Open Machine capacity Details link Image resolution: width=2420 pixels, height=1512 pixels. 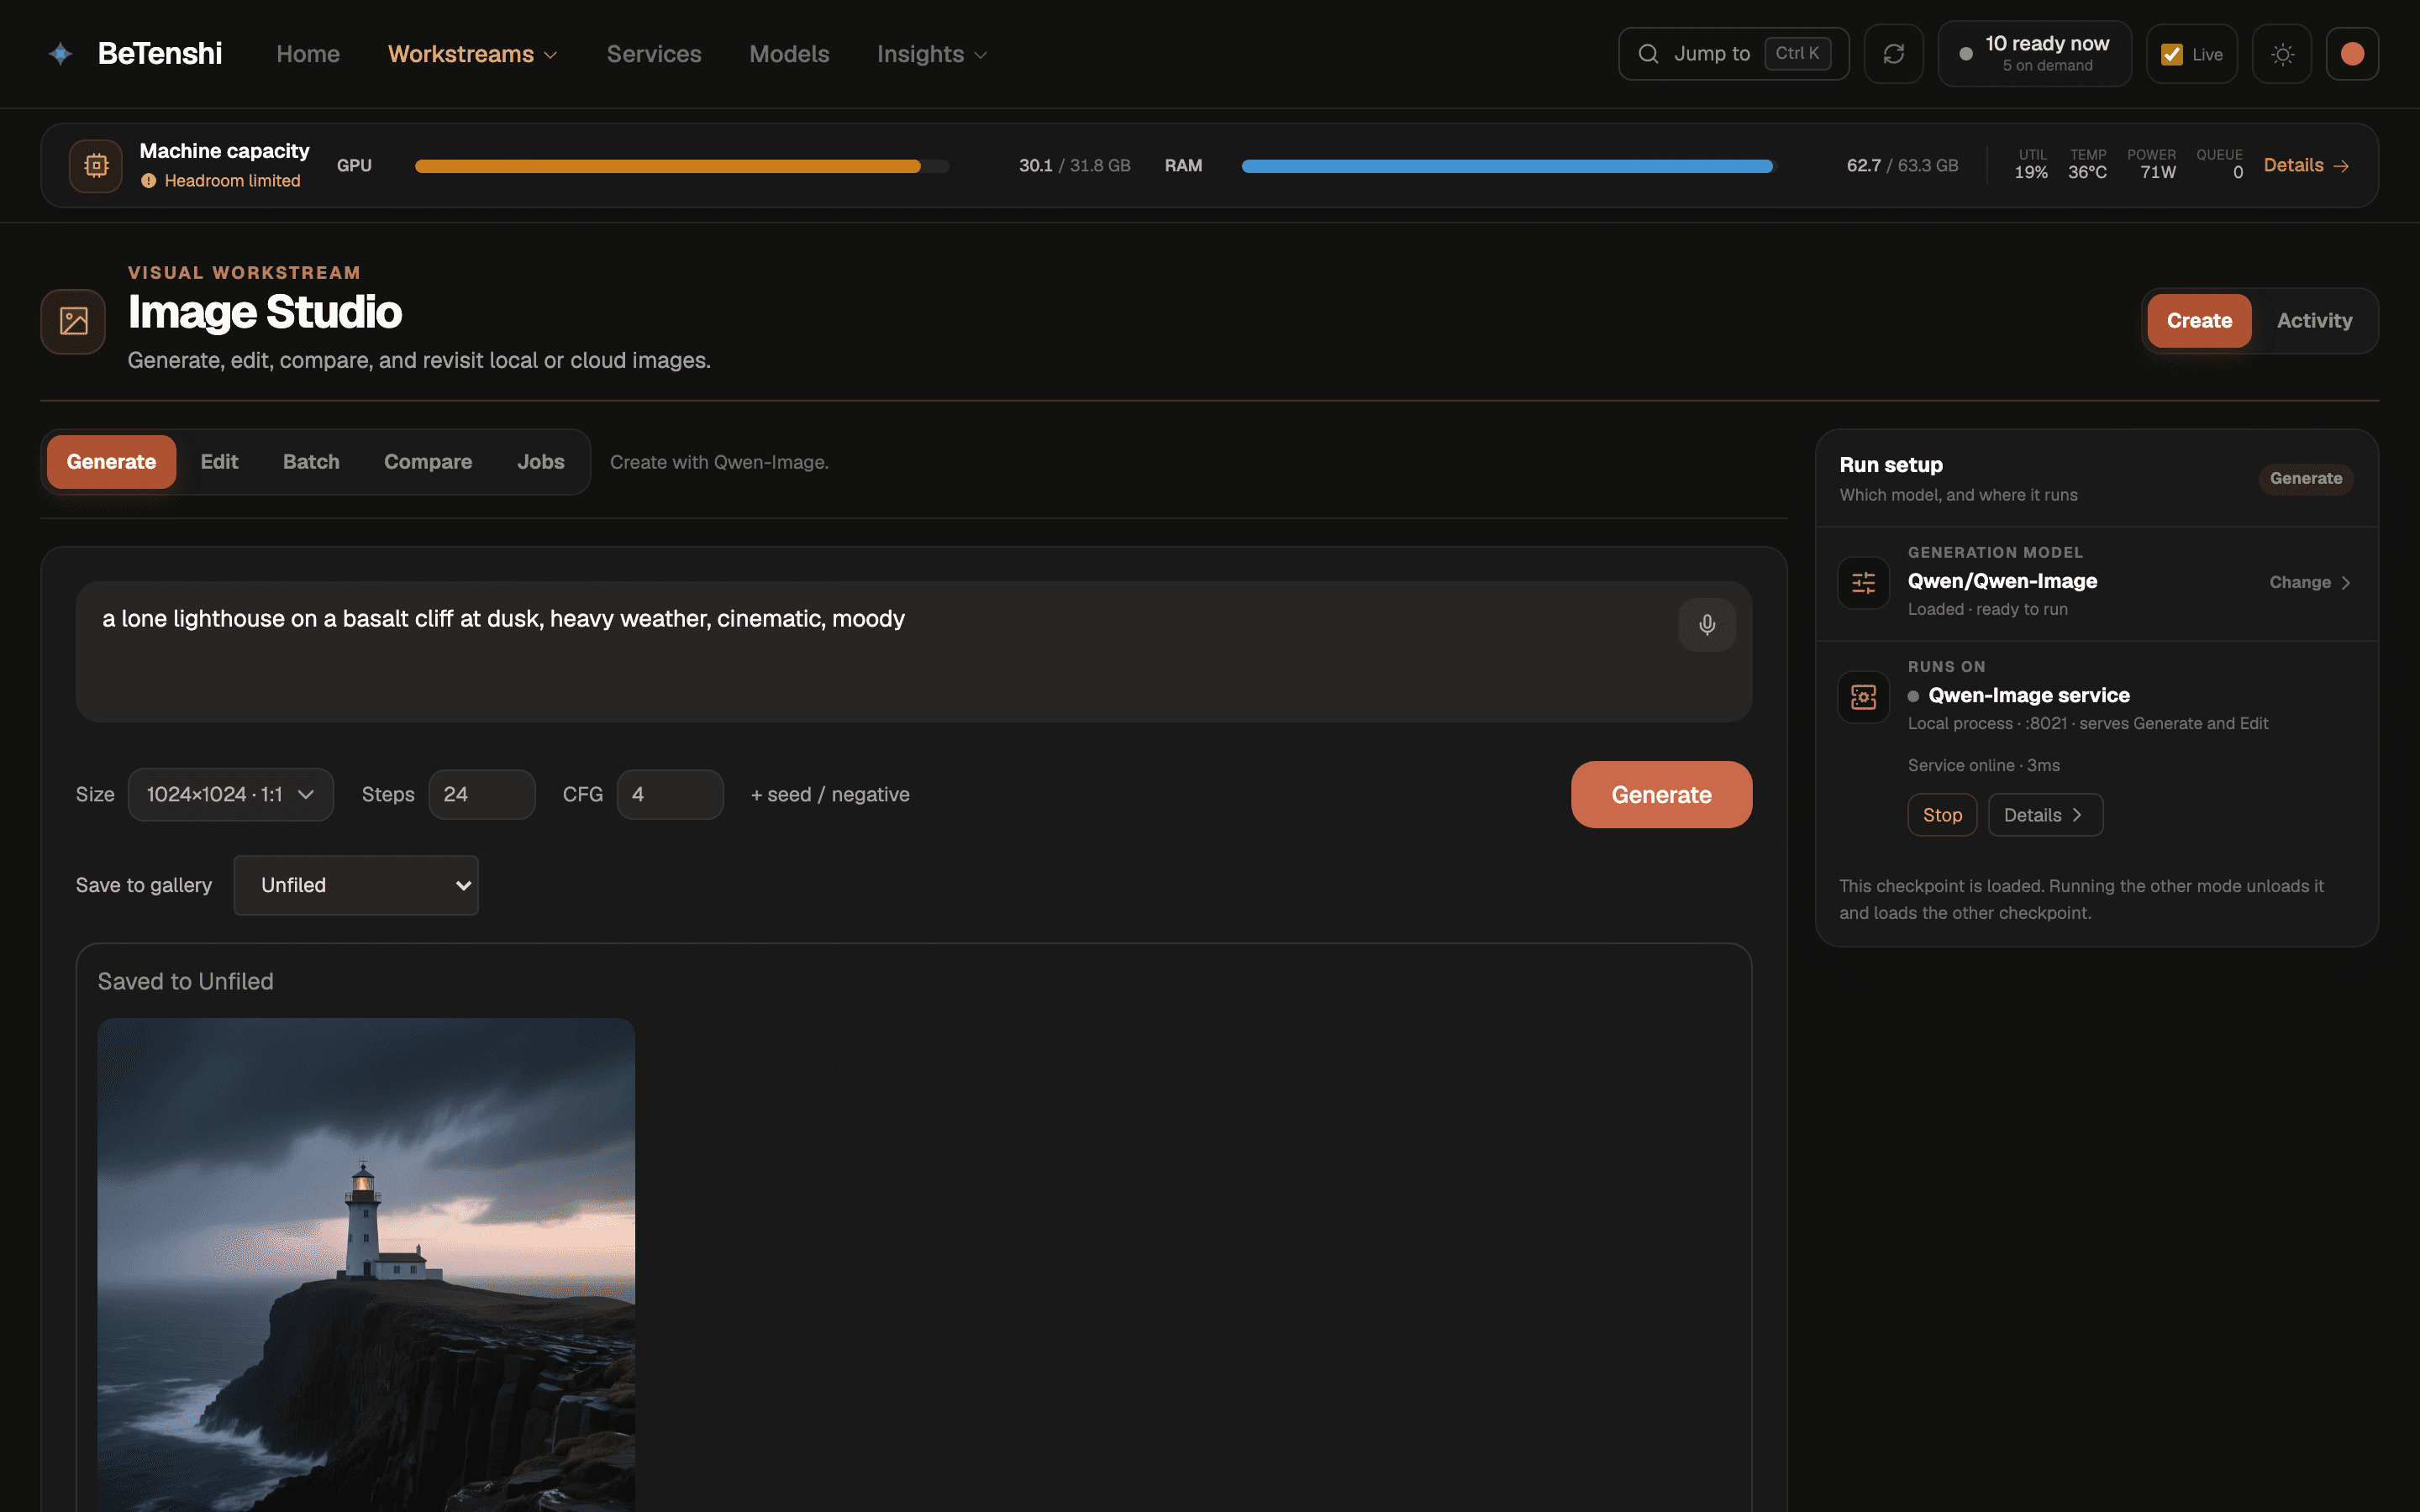(x=2306, y=165)
